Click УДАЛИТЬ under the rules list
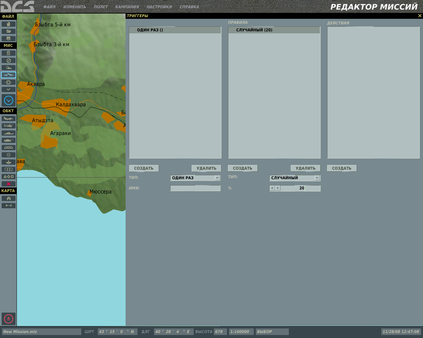 [x=306, y=168]
